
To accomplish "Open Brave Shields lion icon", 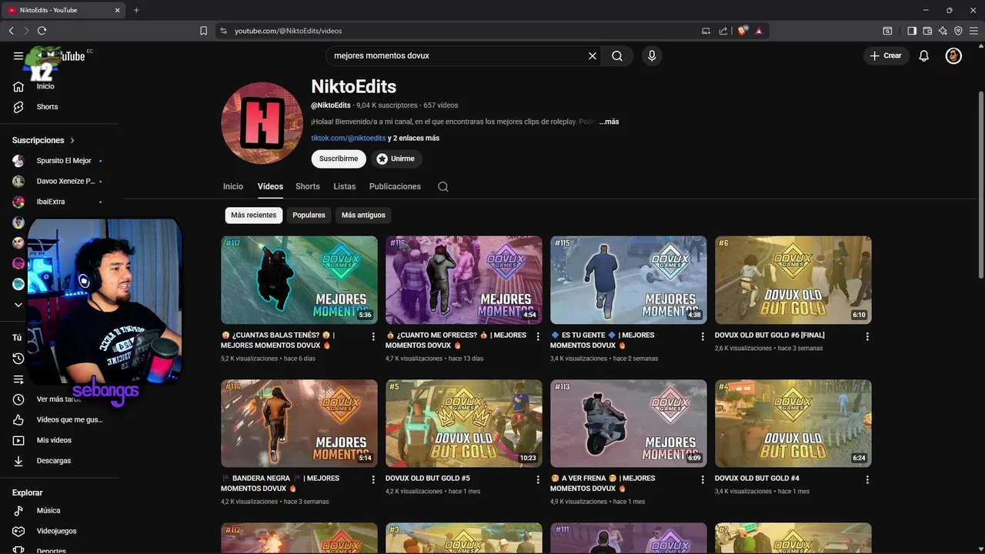I will [x=742, y=31].
